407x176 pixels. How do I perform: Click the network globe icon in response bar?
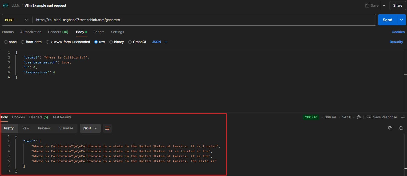(x=359, y=117)
